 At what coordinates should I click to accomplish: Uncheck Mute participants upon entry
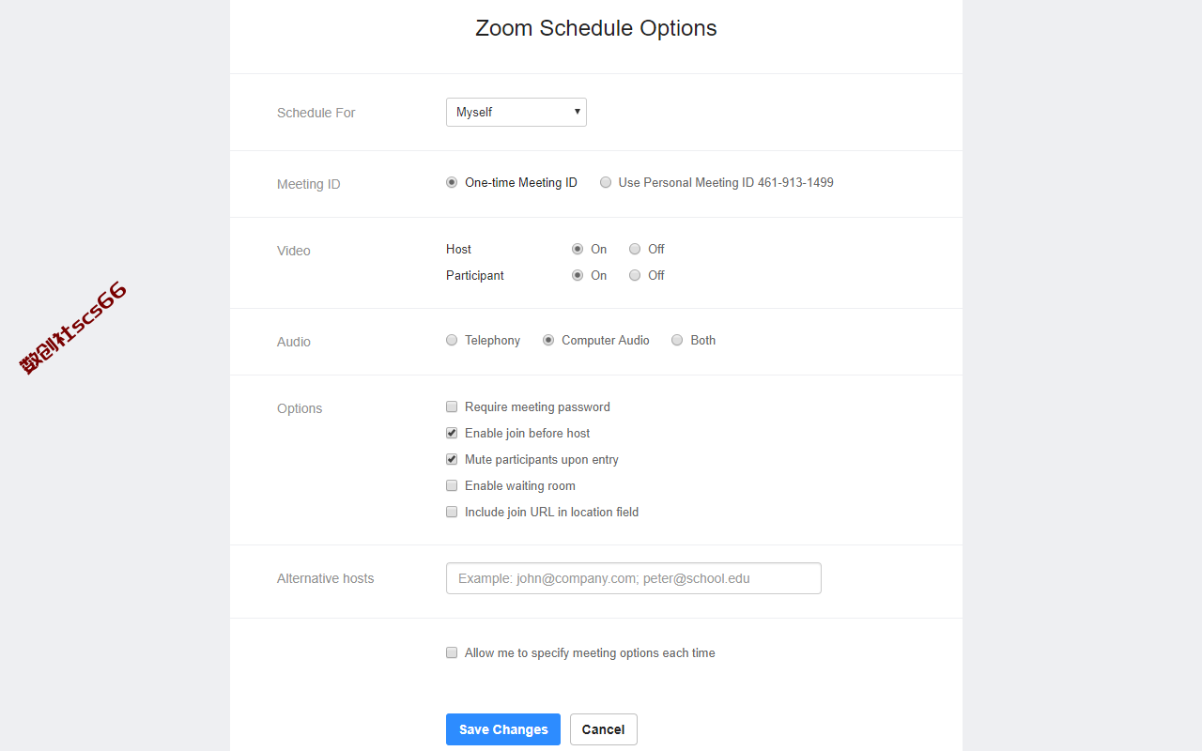coord(452,460)
